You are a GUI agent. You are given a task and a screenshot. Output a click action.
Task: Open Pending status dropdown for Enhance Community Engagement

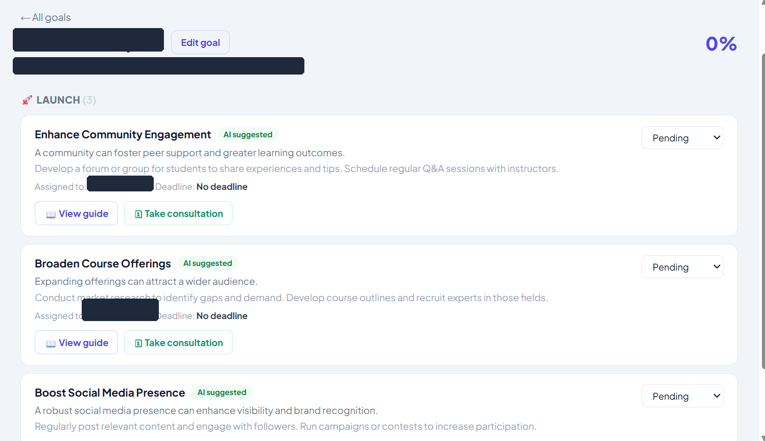[x=682, y=138]
